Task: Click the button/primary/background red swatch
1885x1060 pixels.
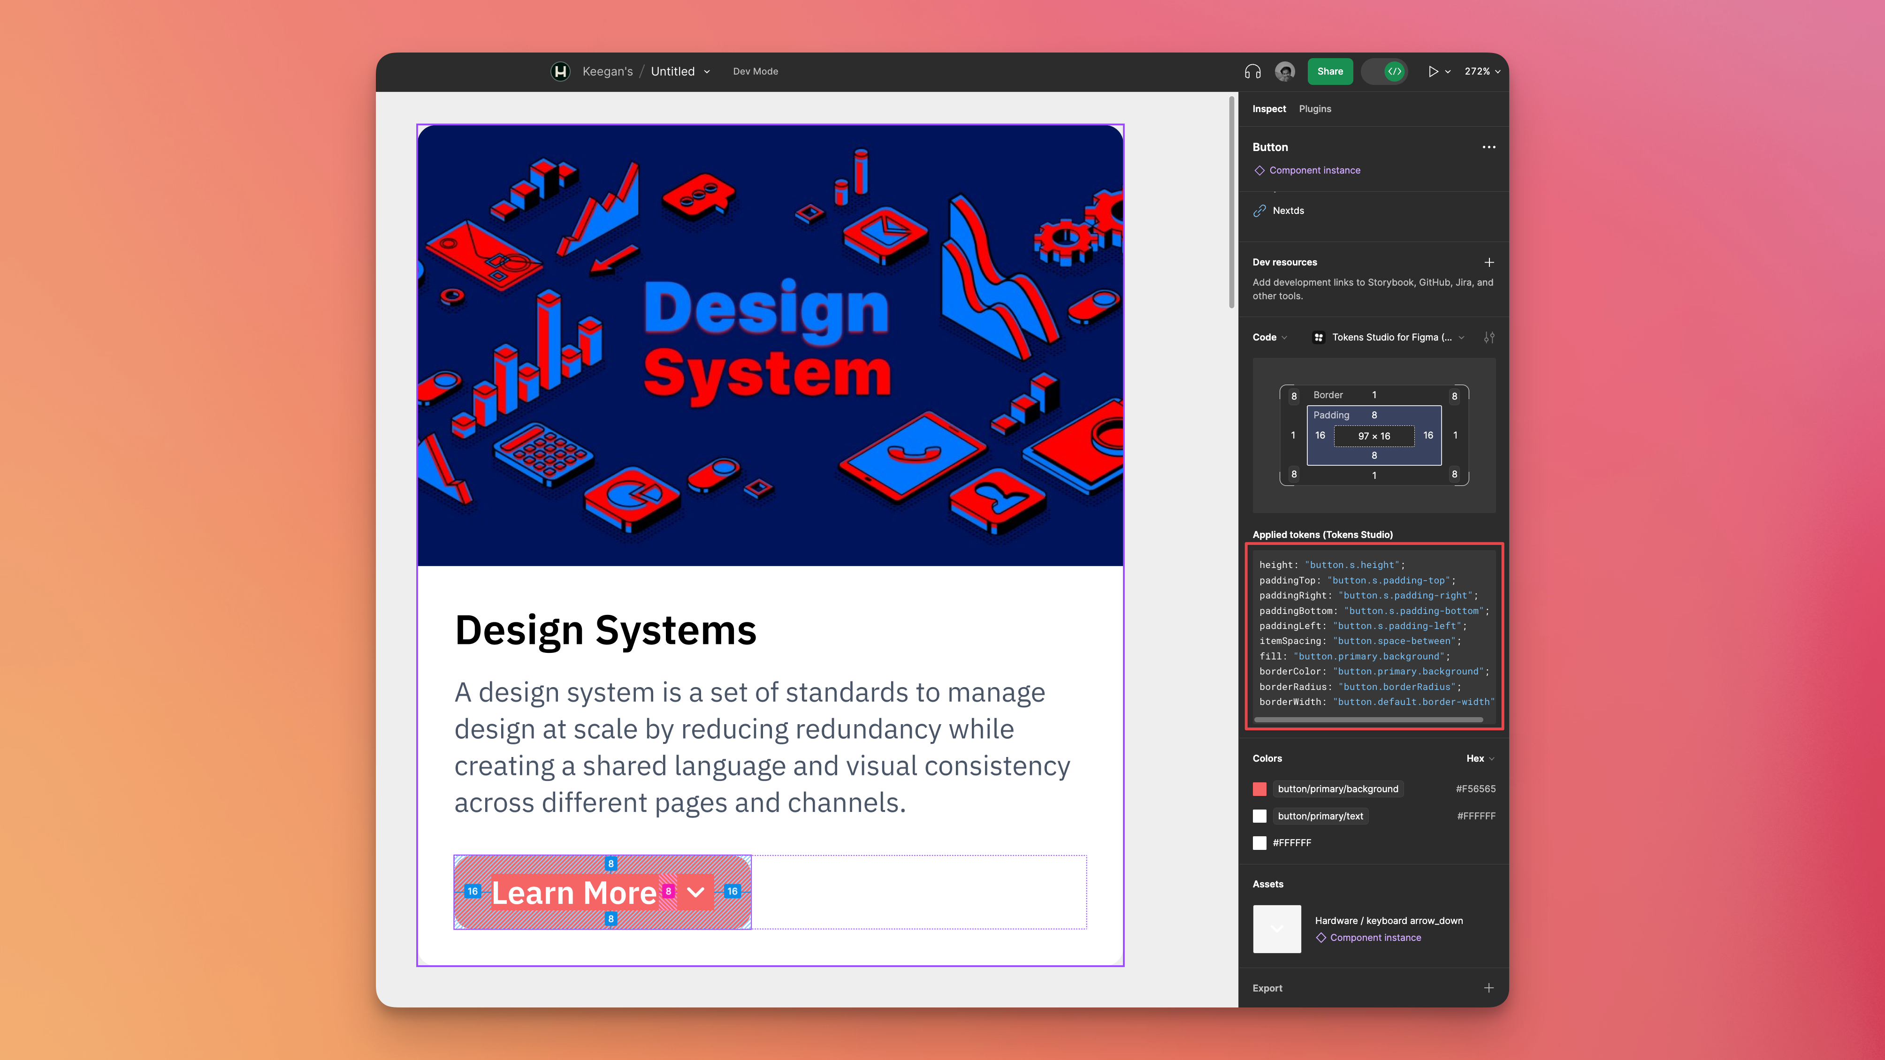Action: (x=1259, y=788)
